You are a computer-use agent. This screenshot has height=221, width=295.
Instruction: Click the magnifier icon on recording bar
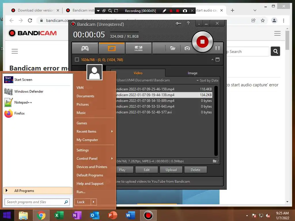[110, 11]
